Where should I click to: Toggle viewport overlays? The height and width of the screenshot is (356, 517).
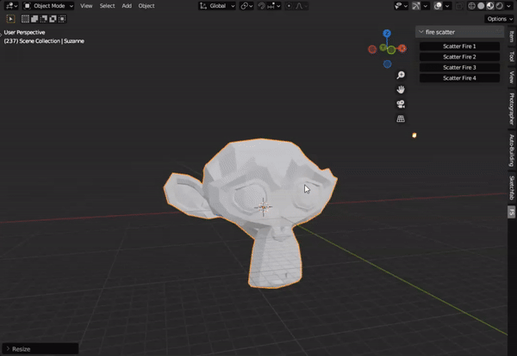click(438, 6)
